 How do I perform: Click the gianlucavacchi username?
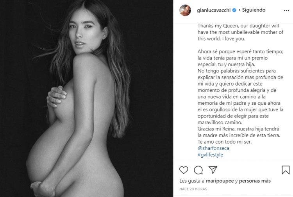[x=214, y=10]
